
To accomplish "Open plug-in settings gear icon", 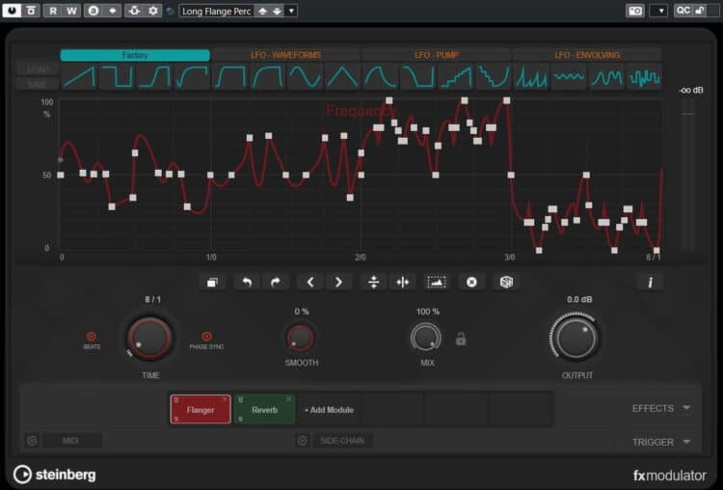I will (x=153, y=11).
